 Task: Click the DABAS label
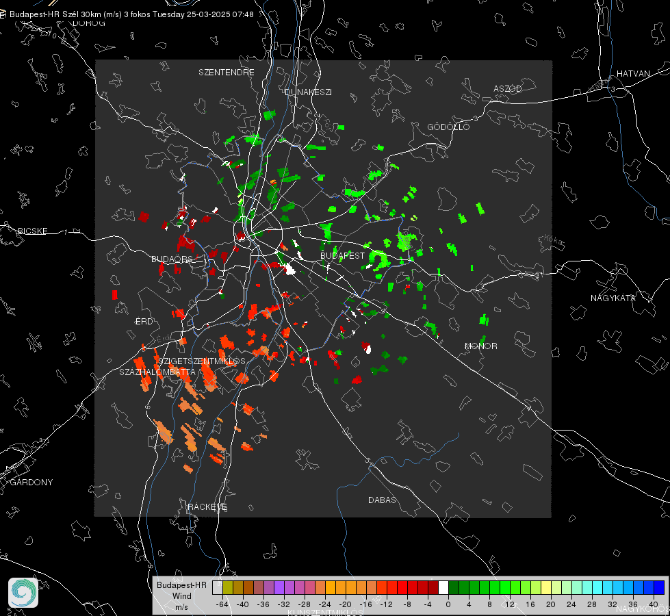pyautogui.click(x=383, y=500)
